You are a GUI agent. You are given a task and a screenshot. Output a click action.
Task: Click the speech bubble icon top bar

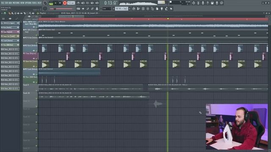click(x=221, y=3)
